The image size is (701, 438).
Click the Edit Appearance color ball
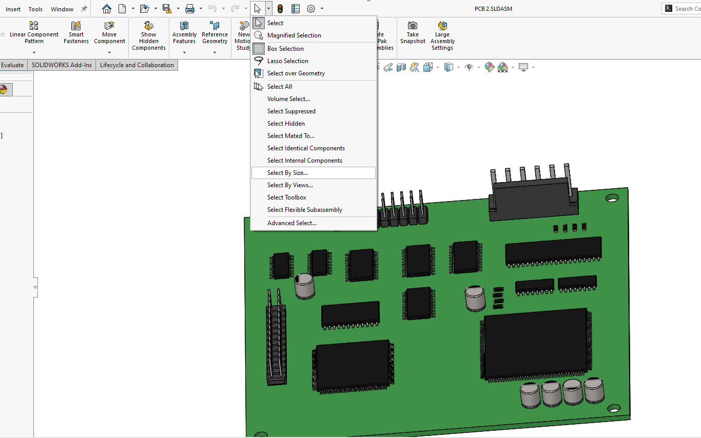point(489,67)
